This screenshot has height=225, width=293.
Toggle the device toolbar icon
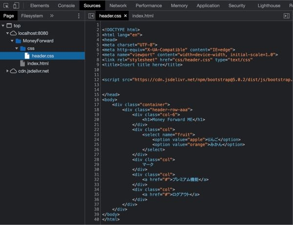click(x=16, y=6)
